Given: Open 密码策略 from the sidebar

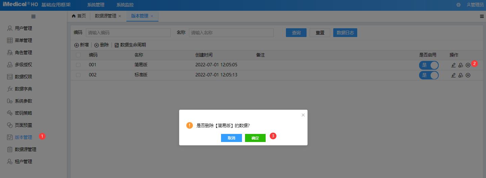Looking at the screenshot, I should coord(23,113).
